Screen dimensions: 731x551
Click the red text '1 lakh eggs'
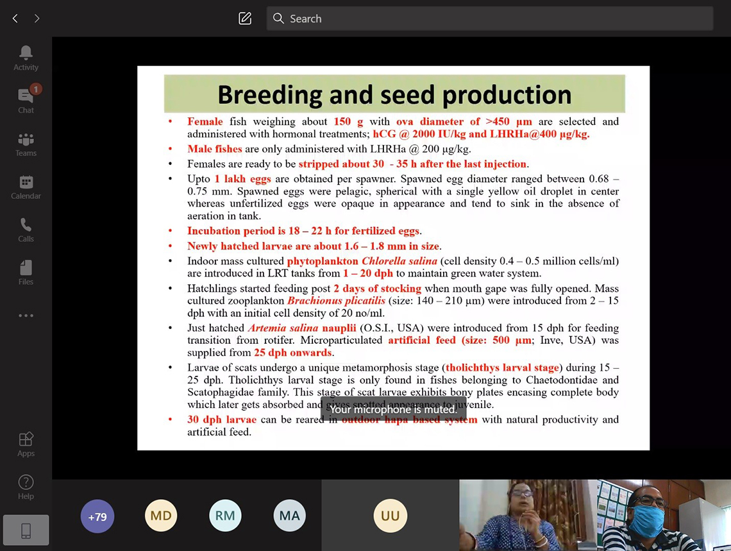[243, 179]
